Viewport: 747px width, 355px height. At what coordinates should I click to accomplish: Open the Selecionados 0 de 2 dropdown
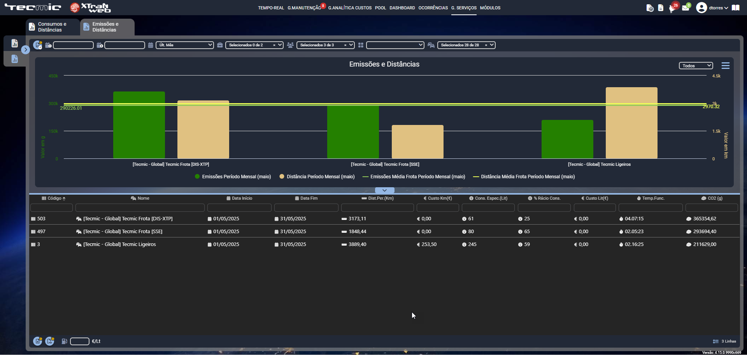tap(254, 45)
